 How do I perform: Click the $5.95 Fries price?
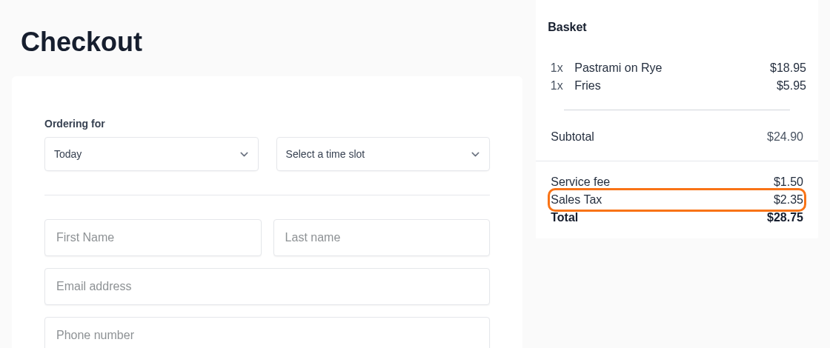coord(791,86)
